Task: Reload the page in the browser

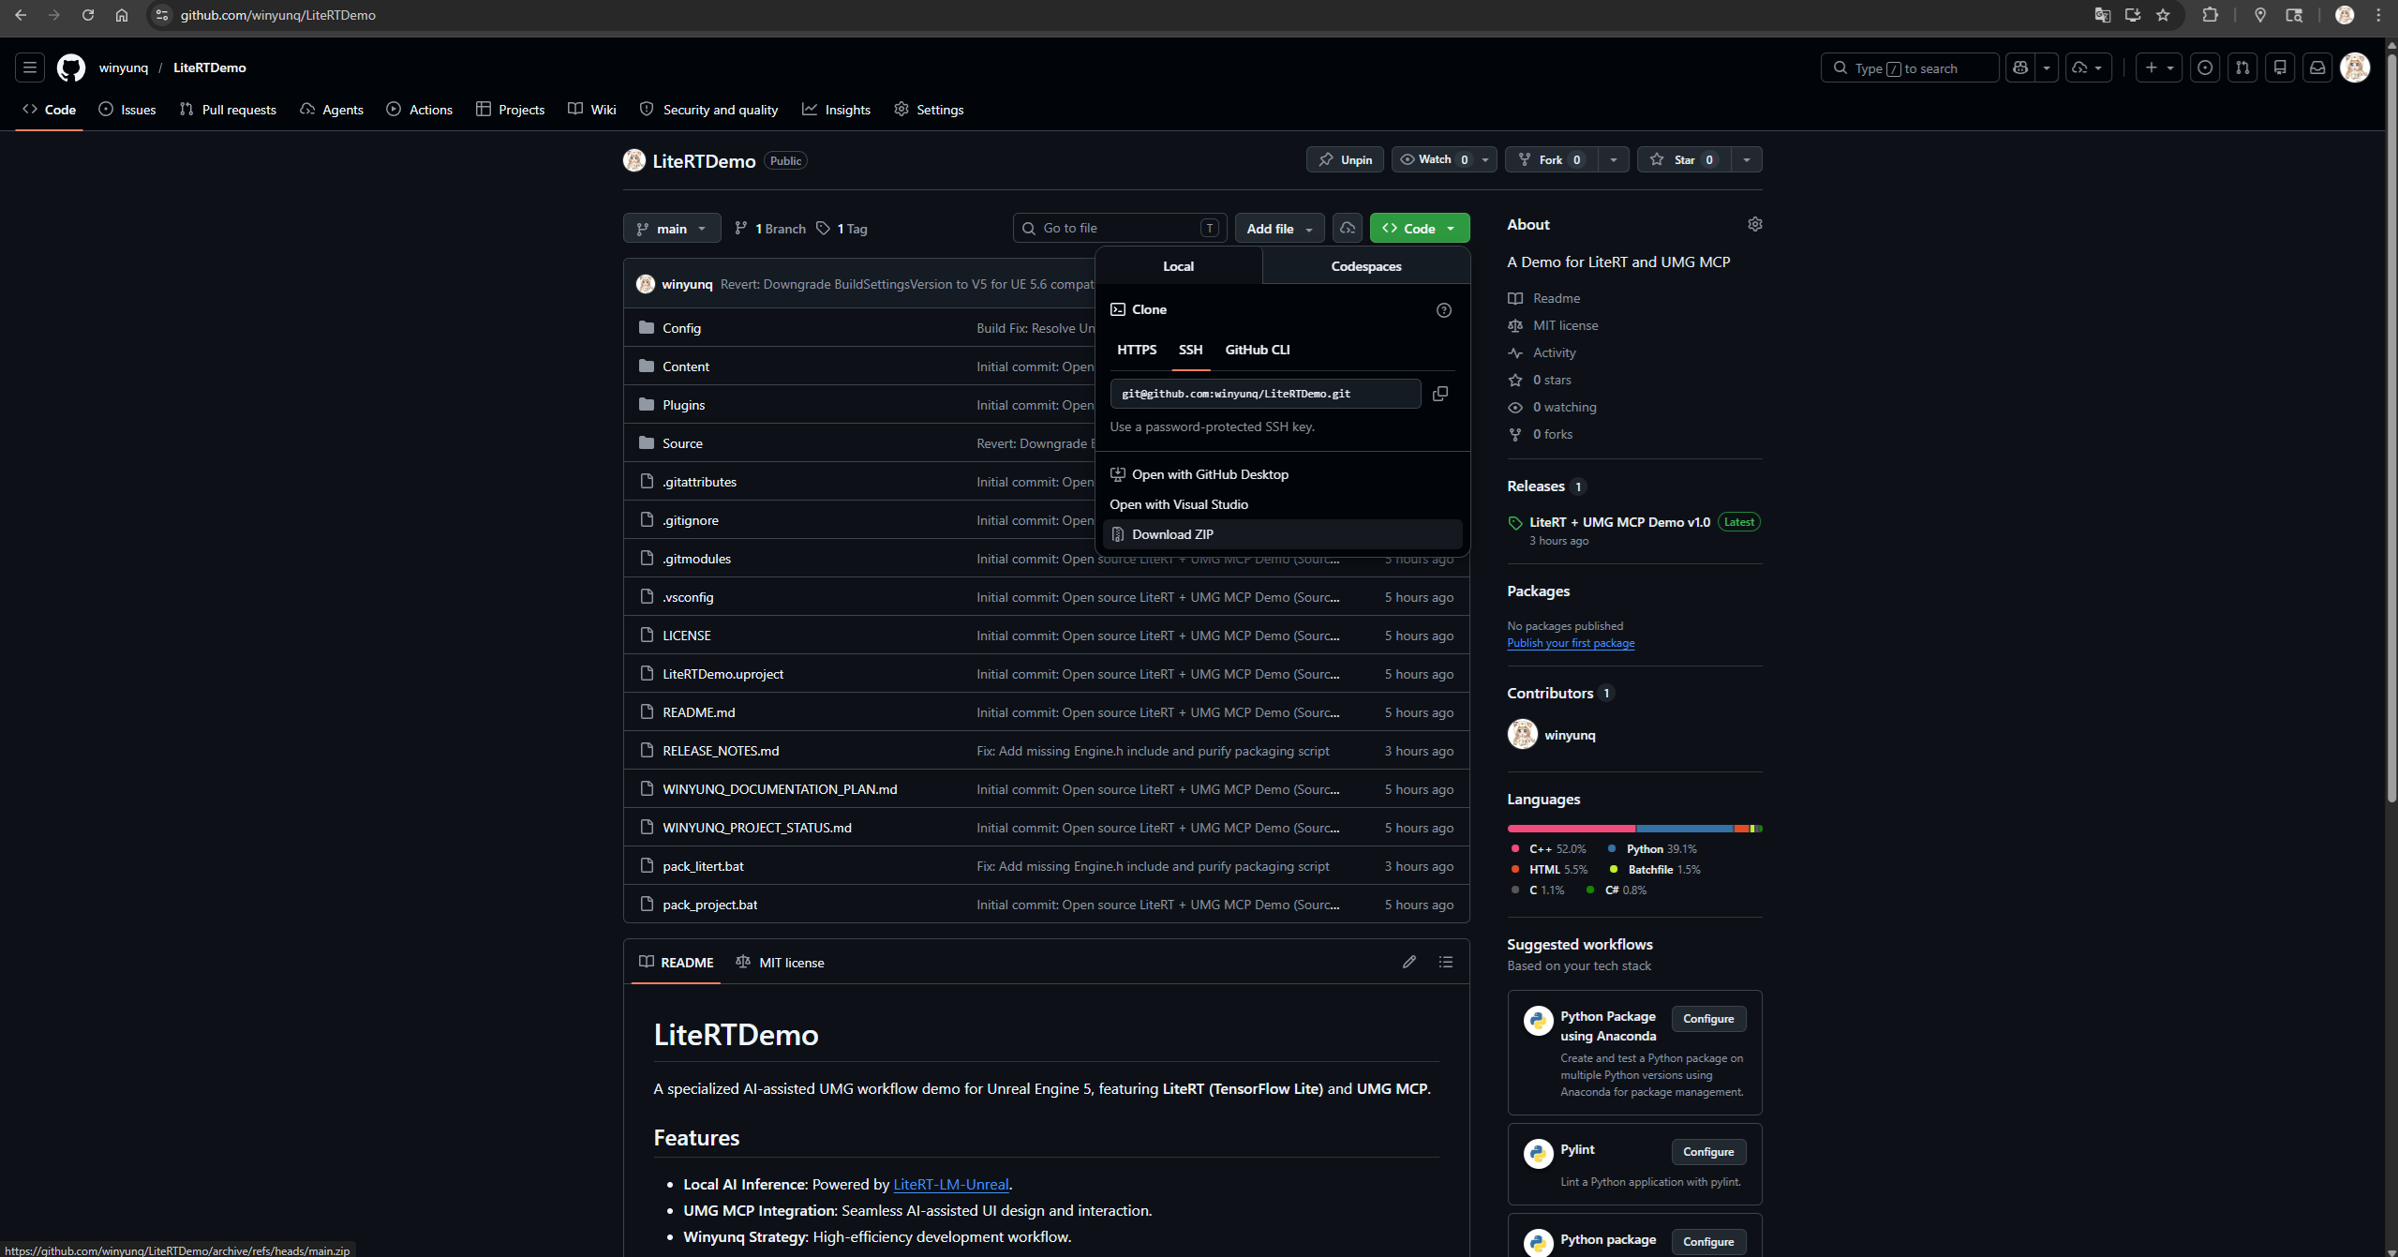Action: (88, 15)
